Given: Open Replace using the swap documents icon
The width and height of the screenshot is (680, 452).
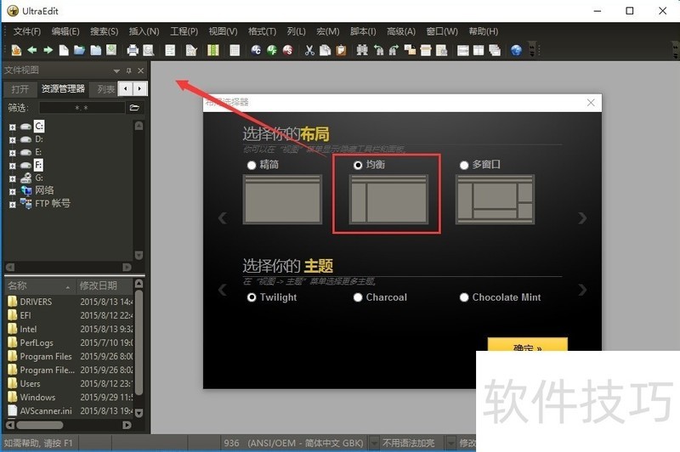Looking at the screenshot, I should point(410,50).
